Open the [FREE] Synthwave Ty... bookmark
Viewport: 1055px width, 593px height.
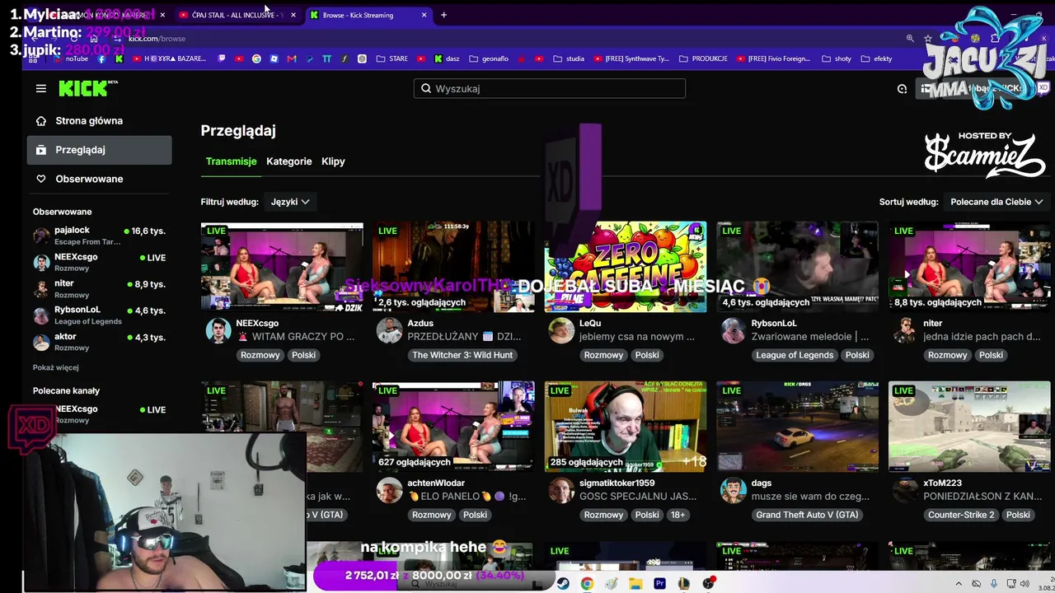coord(631,58)
